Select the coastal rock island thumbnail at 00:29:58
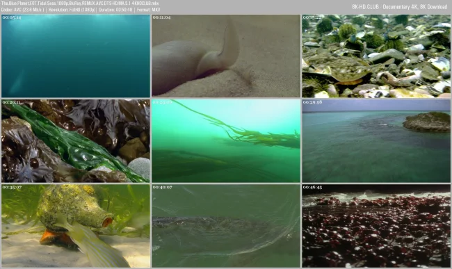 (376, 141)
